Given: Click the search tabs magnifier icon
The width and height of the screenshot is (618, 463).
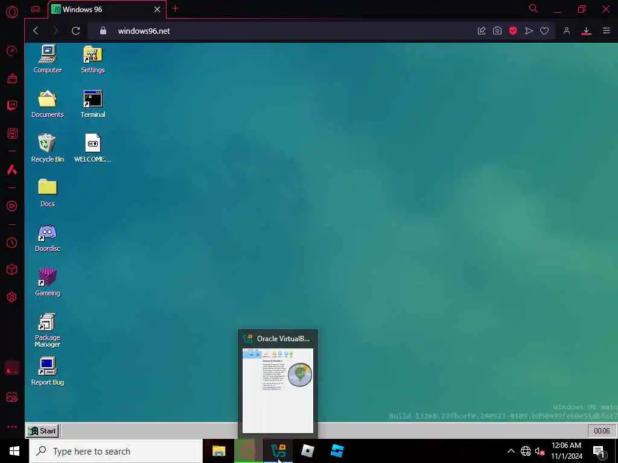Looking at the screenshot, I should (x=534, y=8).
